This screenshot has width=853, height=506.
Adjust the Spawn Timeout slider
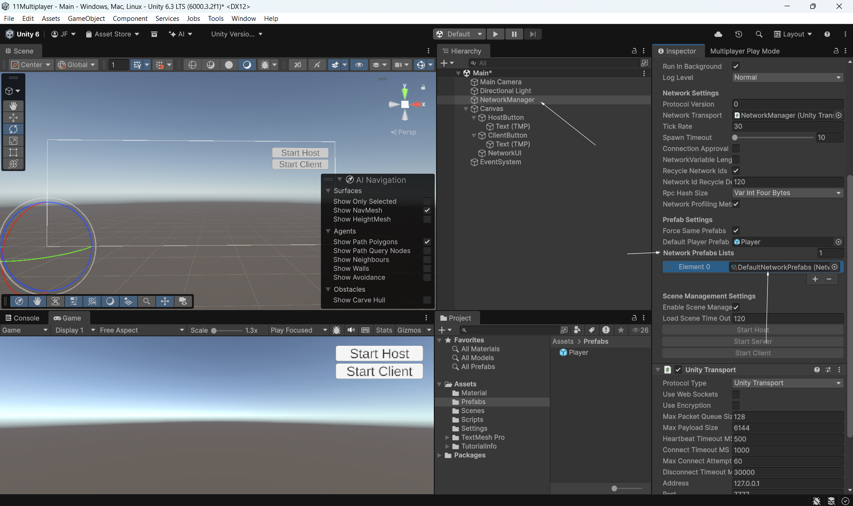pyautogui.click(x=735, y=138)
